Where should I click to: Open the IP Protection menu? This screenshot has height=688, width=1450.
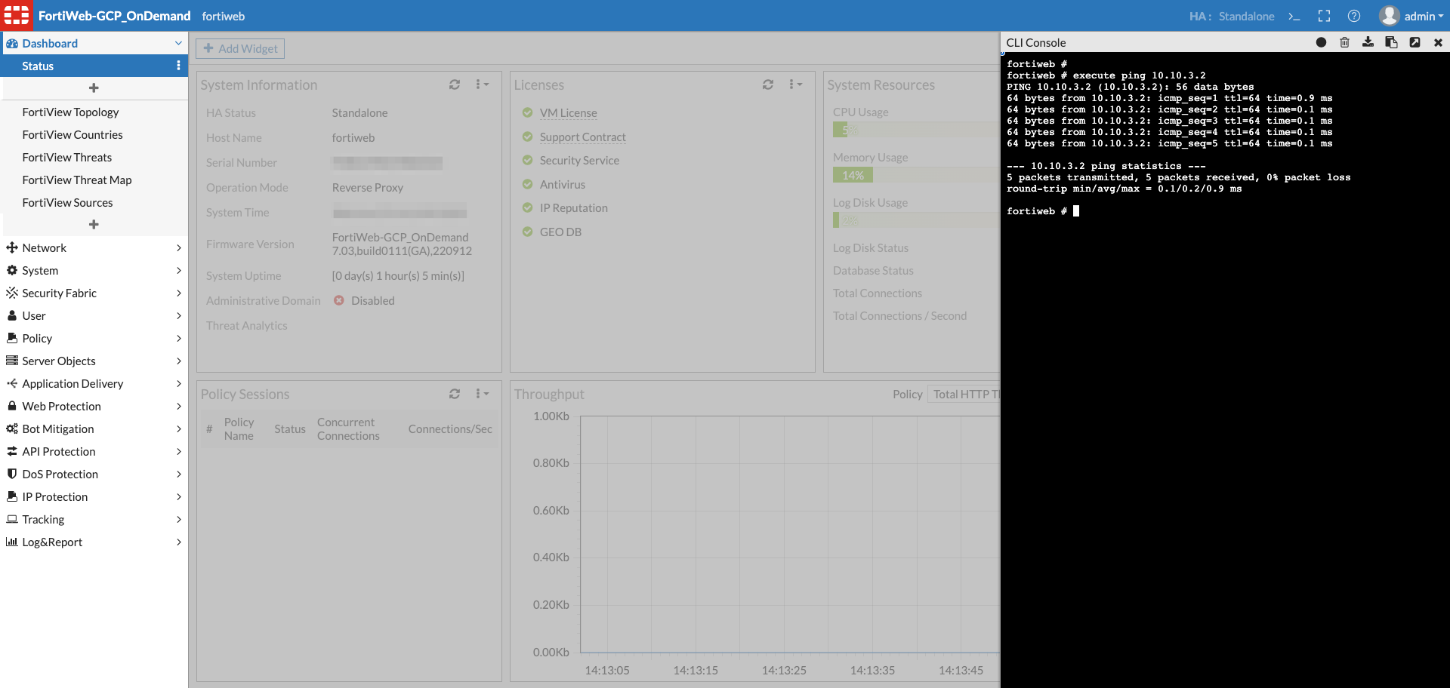coord(94,496)
